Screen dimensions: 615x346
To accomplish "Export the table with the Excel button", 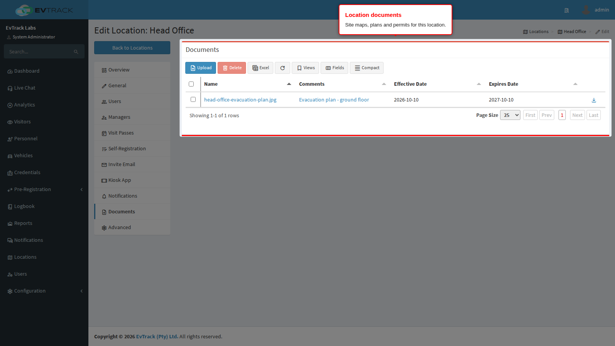I will point(261,68).
